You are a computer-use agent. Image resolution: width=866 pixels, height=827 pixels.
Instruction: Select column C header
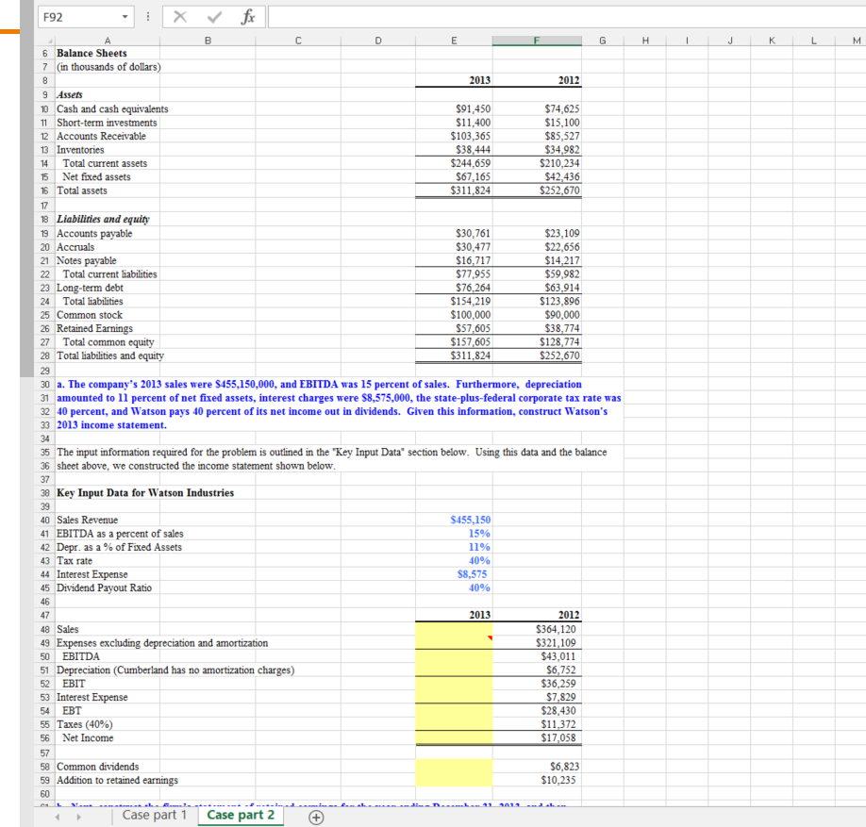click(298, 41)
